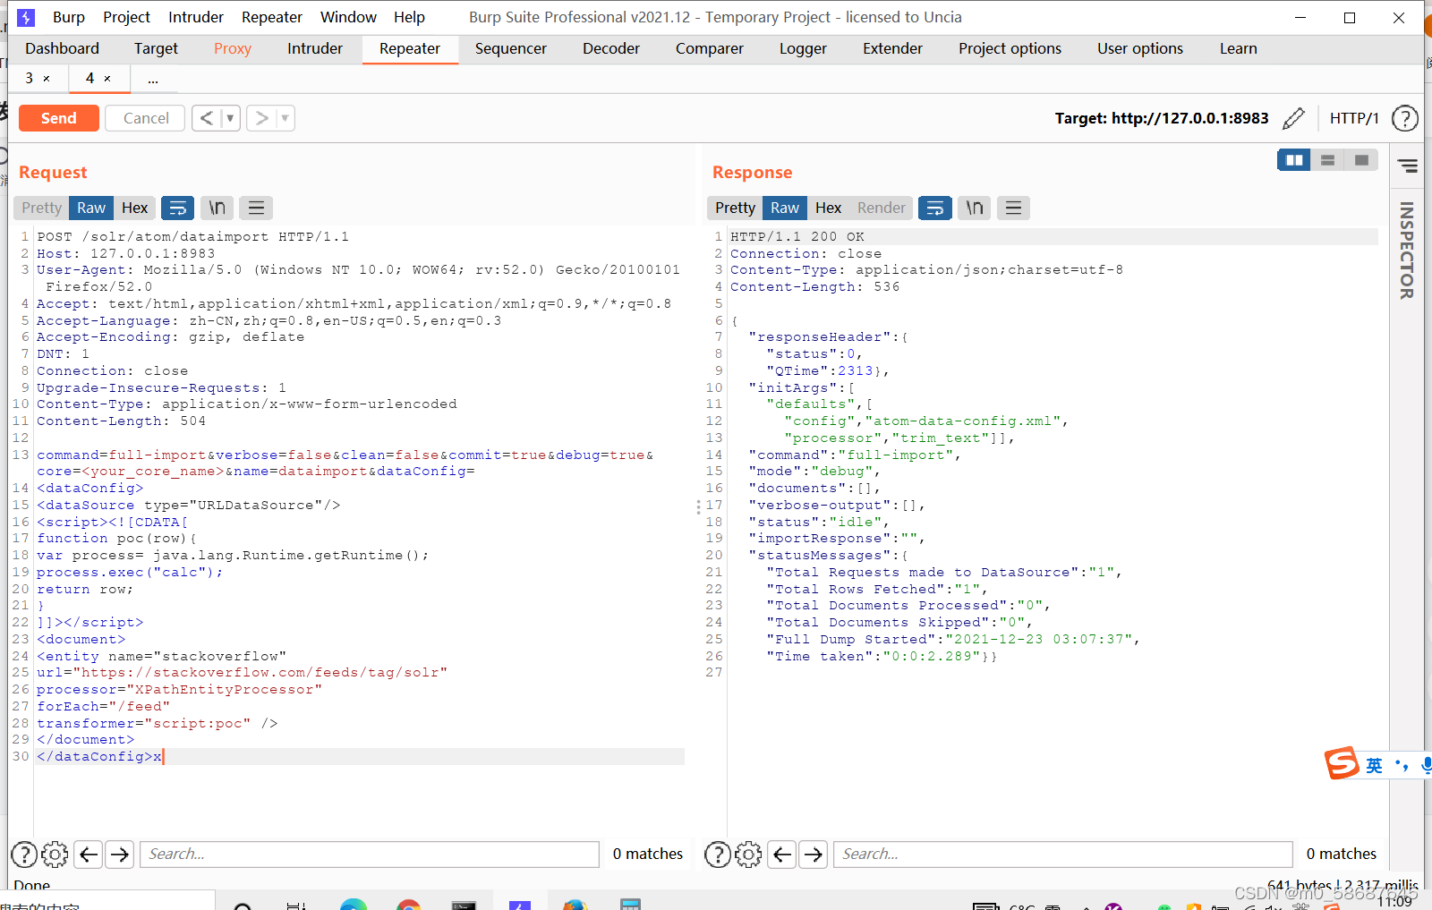The width and height of the screenshot is (1432, 910).
Task: Click the Cancel button
Action: click(146, 118)
